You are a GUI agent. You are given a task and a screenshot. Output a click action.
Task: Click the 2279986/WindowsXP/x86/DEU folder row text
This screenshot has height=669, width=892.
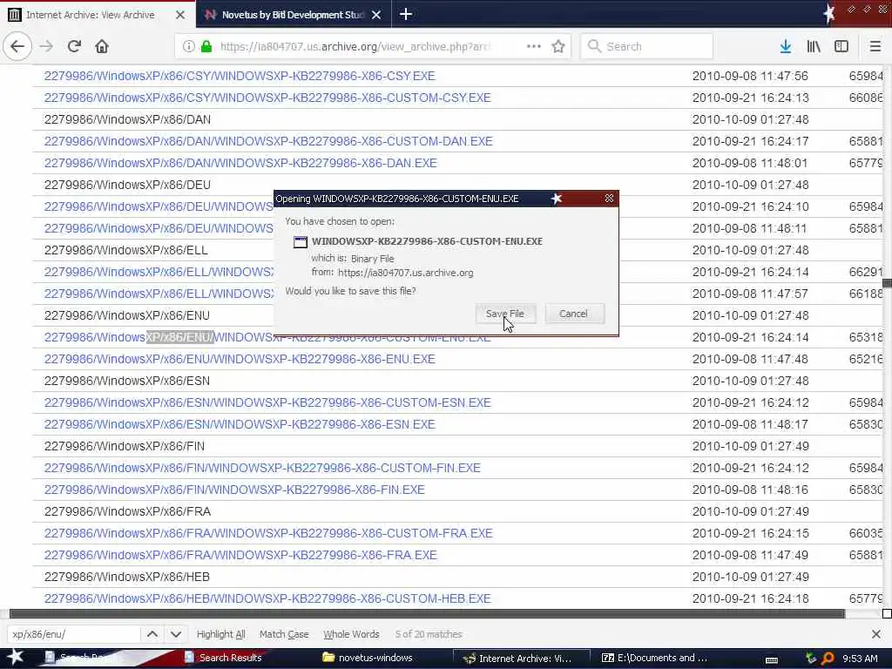(x=127, y=185)
